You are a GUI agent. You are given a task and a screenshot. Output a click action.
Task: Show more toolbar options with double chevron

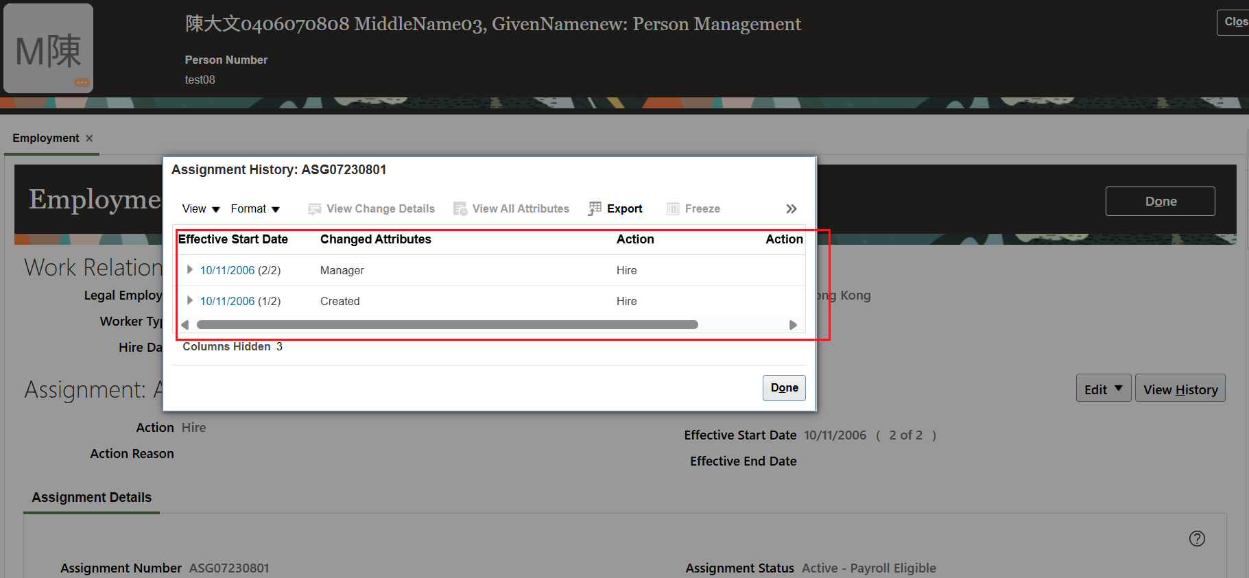click(x=792, y=209)
